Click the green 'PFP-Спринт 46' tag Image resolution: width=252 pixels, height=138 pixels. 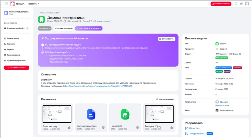pyautogui.click(x=221, y=57)
